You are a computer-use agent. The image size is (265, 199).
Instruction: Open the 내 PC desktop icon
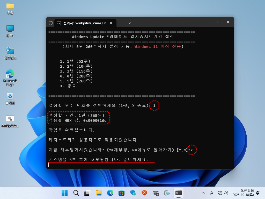tap(10, 31)
